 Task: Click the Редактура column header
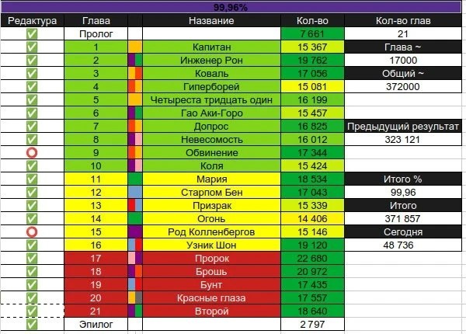[32, 20]
